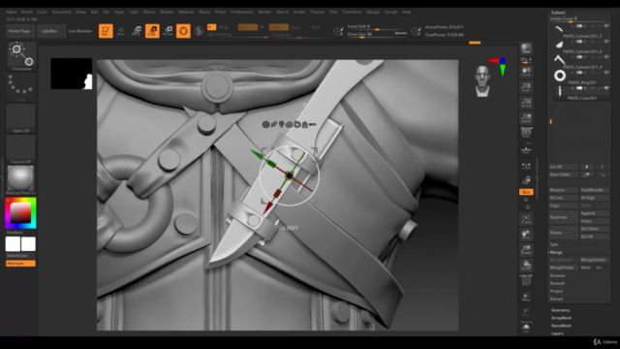Click the Scroll canvas icon
620x349 pixels.
point(526,71)
